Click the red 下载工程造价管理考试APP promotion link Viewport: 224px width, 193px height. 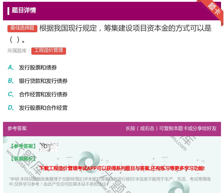click(x=122, y=168)
